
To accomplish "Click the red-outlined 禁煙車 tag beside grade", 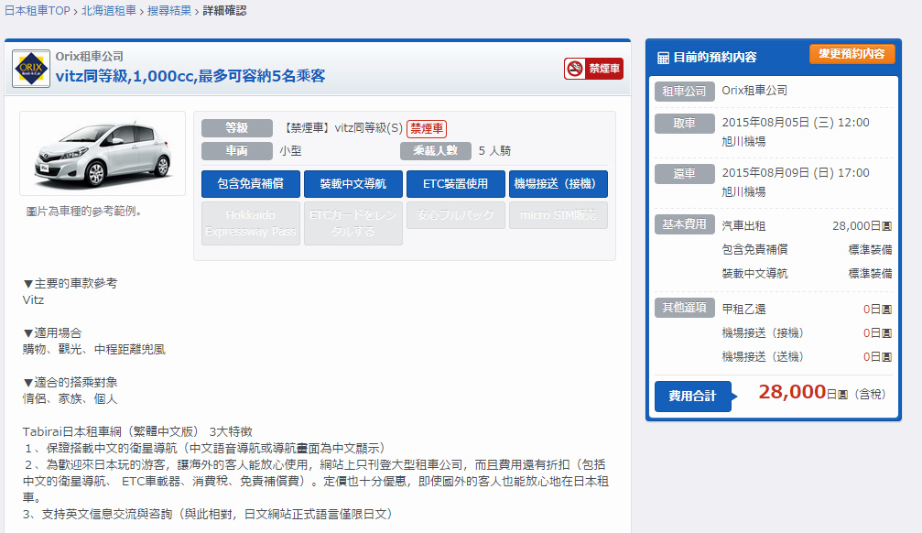I will coord(427,128).
